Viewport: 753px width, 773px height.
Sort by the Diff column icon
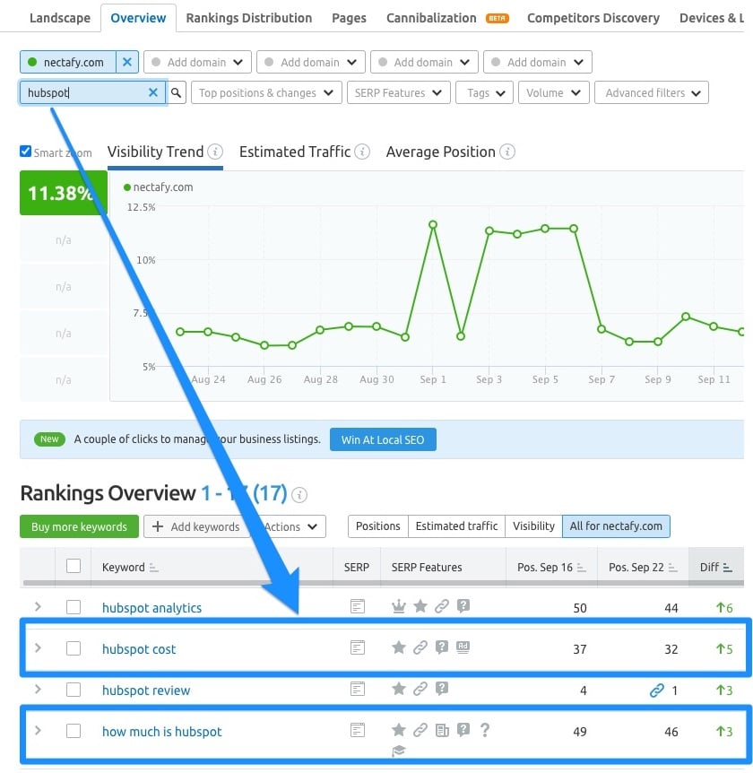727,568
